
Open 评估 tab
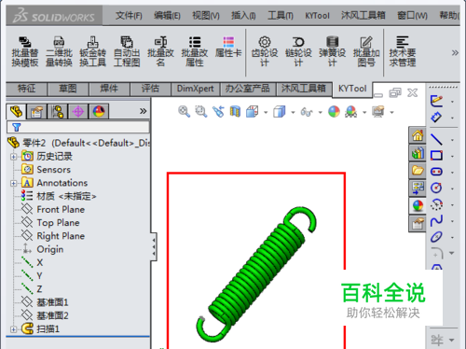(x=150, y=89)
